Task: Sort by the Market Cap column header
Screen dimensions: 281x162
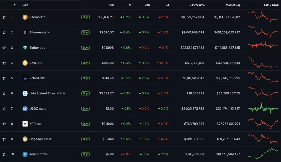Action: coord(233,5)
